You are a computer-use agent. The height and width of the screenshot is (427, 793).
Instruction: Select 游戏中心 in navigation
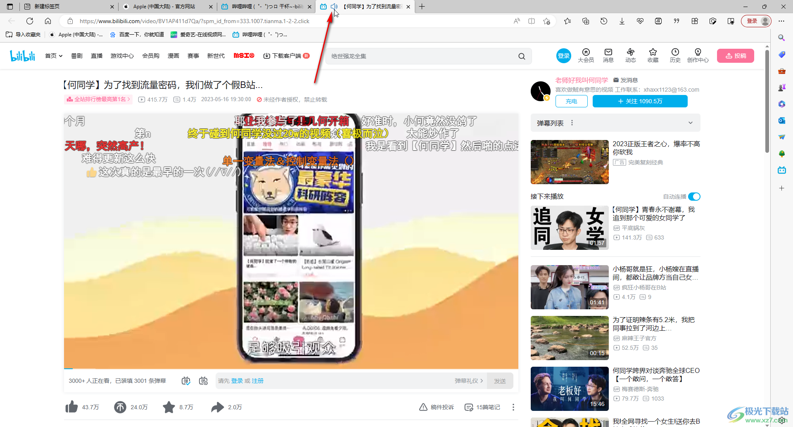click(122, 56)
